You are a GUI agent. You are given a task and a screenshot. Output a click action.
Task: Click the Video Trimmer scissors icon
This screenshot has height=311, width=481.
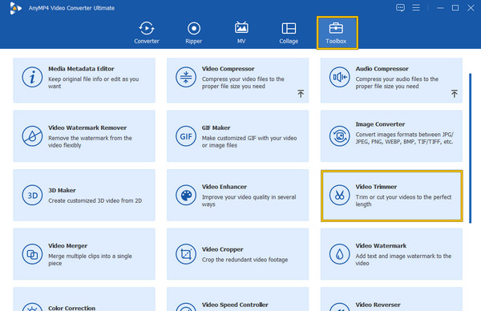click(x=340, y=195)
